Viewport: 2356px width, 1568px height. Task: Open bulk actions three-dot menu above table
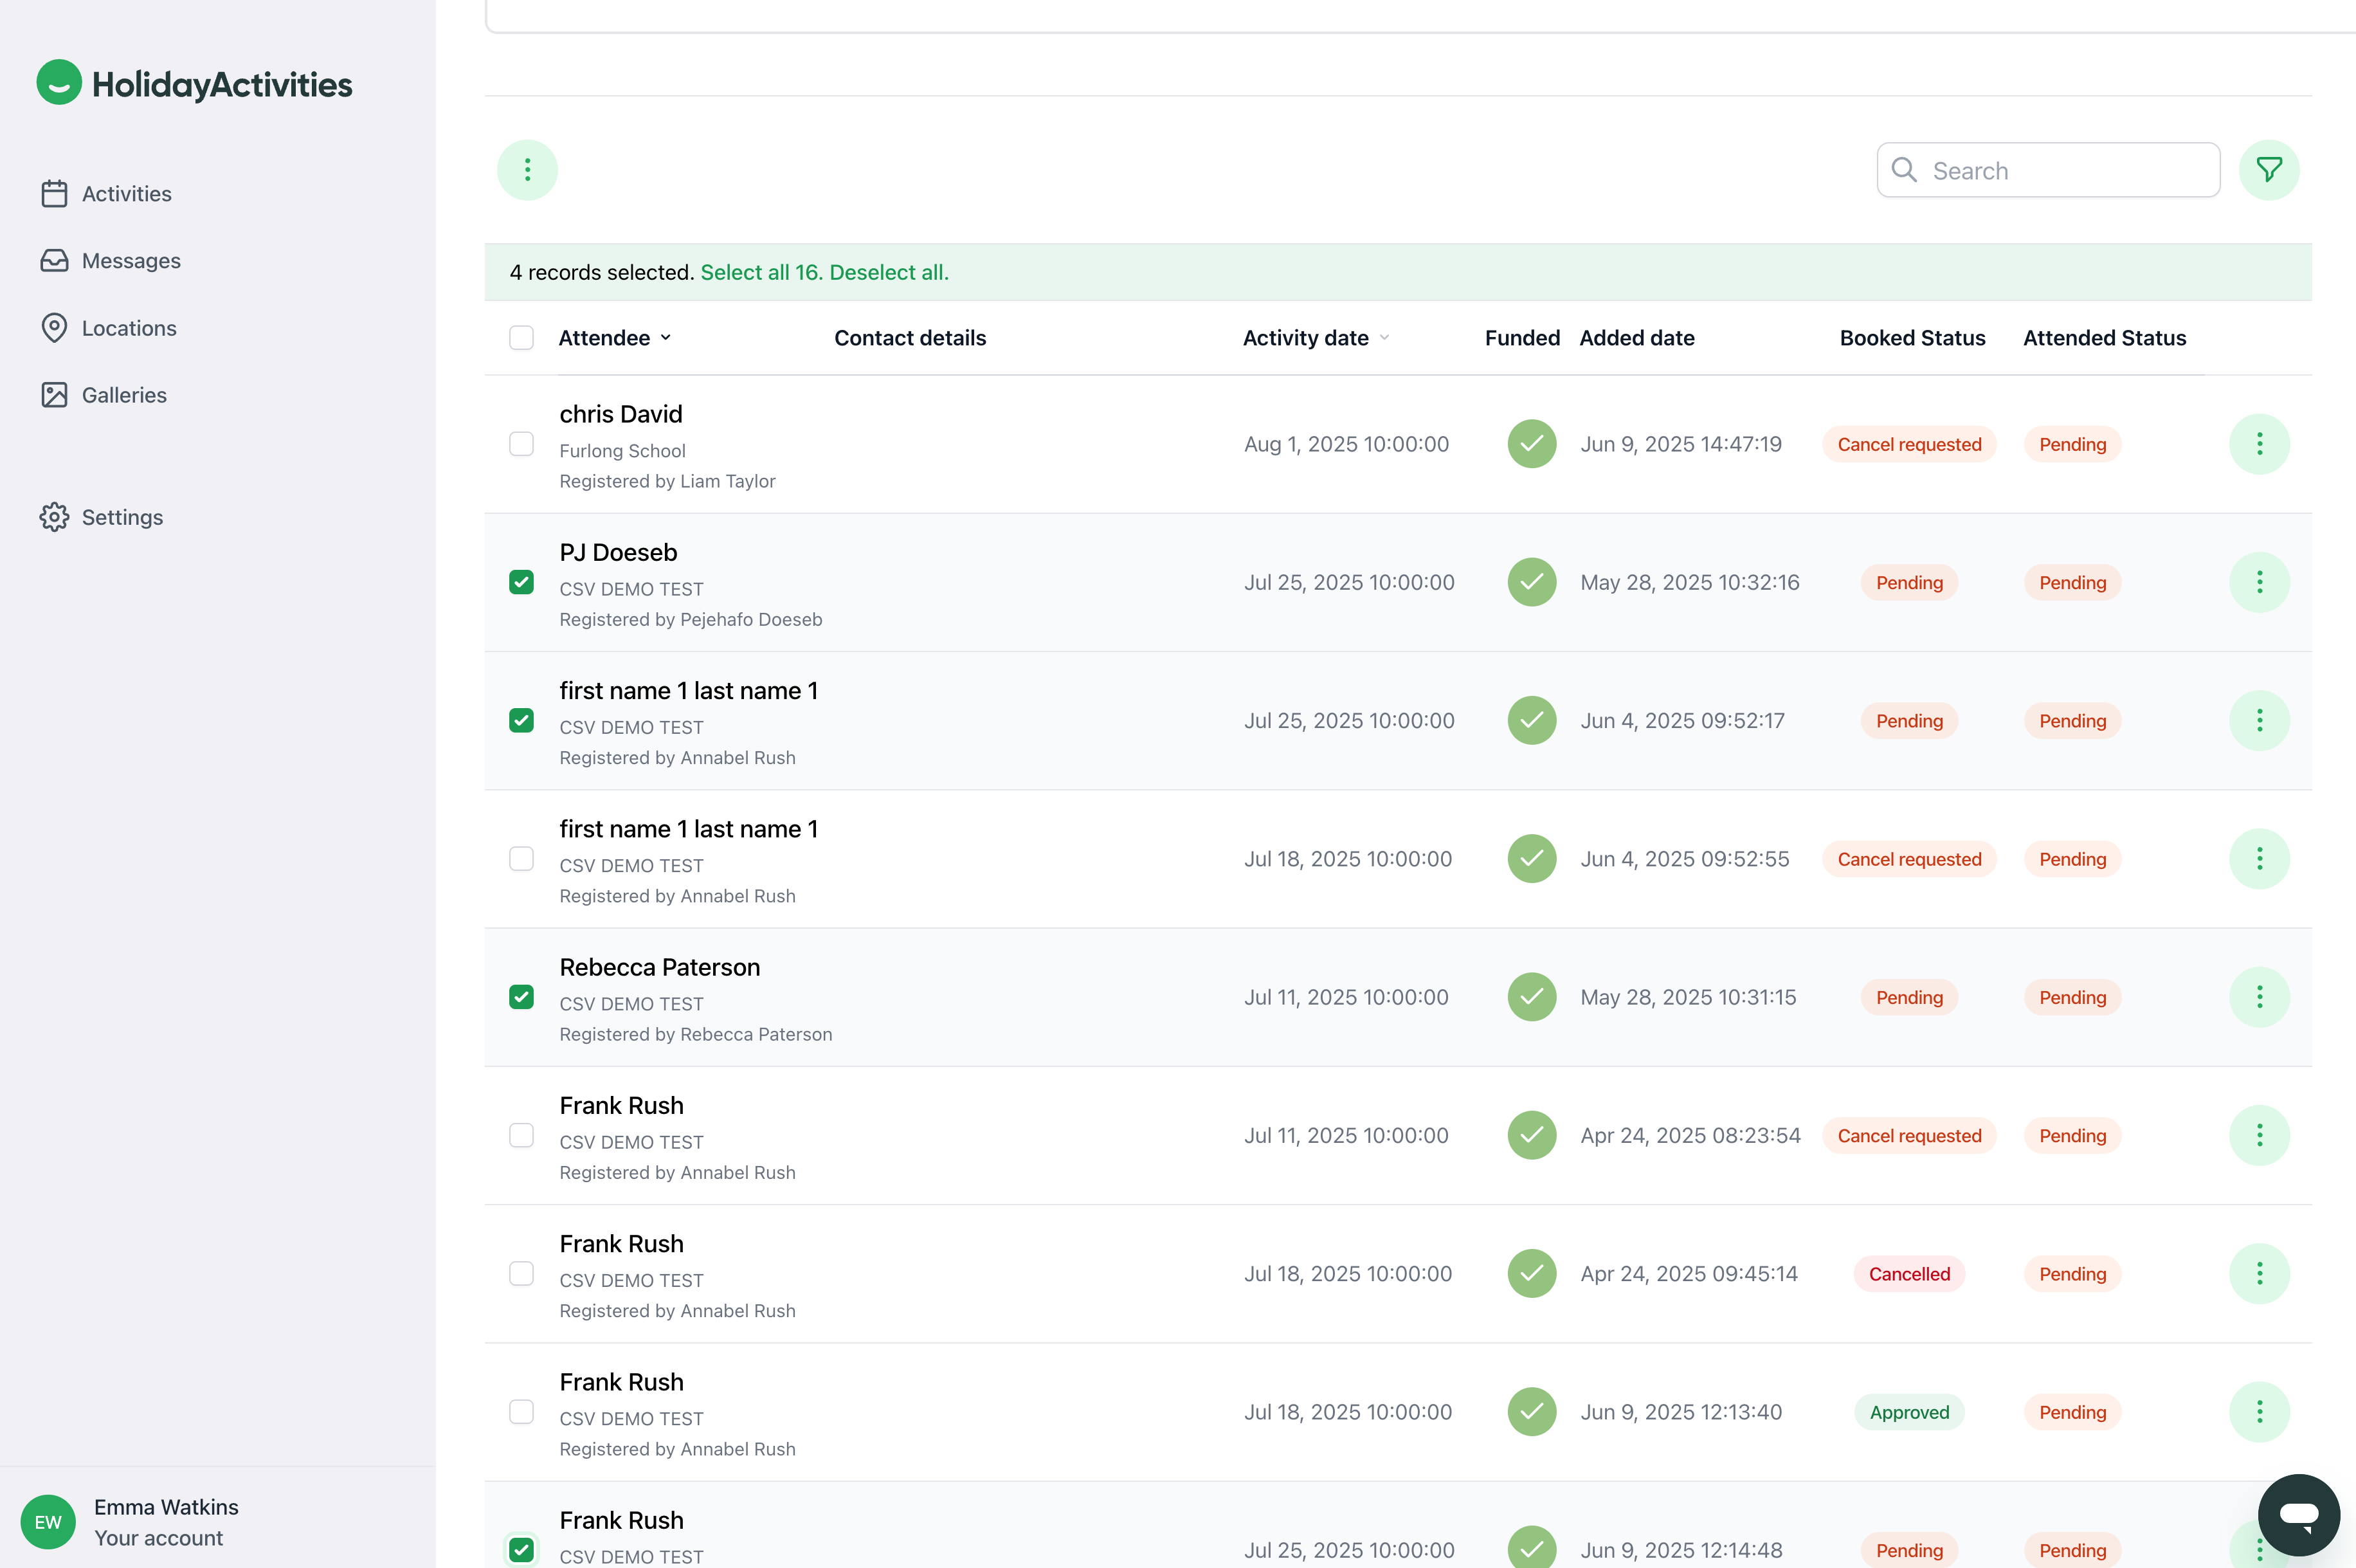(x=527, y=170)
